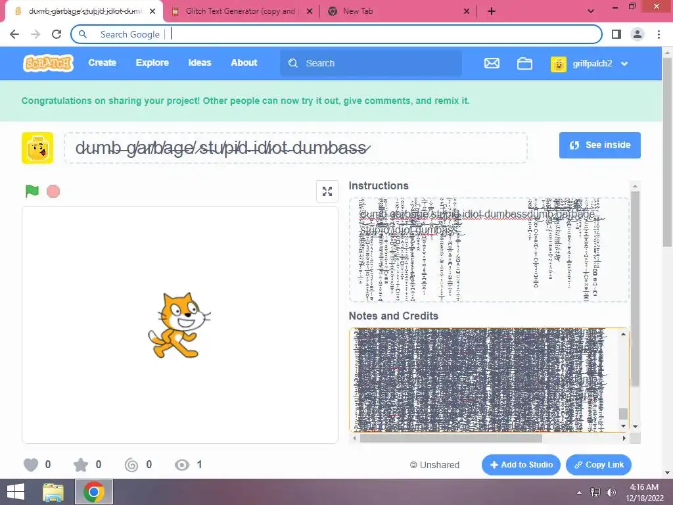
Task: Click the browser back arrow
Action: (14, 34)
